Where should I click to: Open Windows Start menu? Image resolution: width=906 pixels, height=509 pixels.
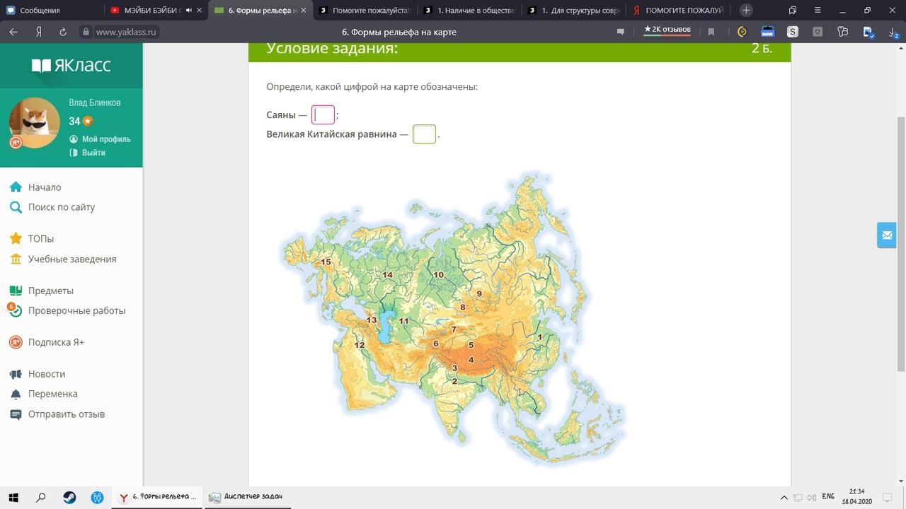click(13, 497)
